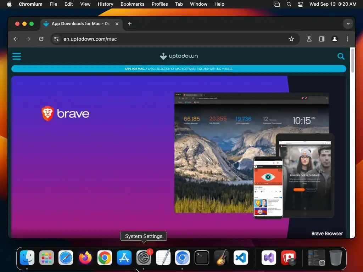The height and width of the screenshot is (272, 363).
Task: Open the Chromium three-dot menu
Action: tap(347, 39)
